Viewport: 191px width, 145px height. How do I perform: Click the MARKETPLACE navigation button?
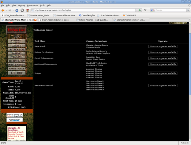(16, 68)
